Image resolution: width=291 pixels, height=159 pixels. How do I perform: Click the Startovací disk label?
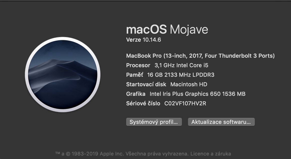147,84
